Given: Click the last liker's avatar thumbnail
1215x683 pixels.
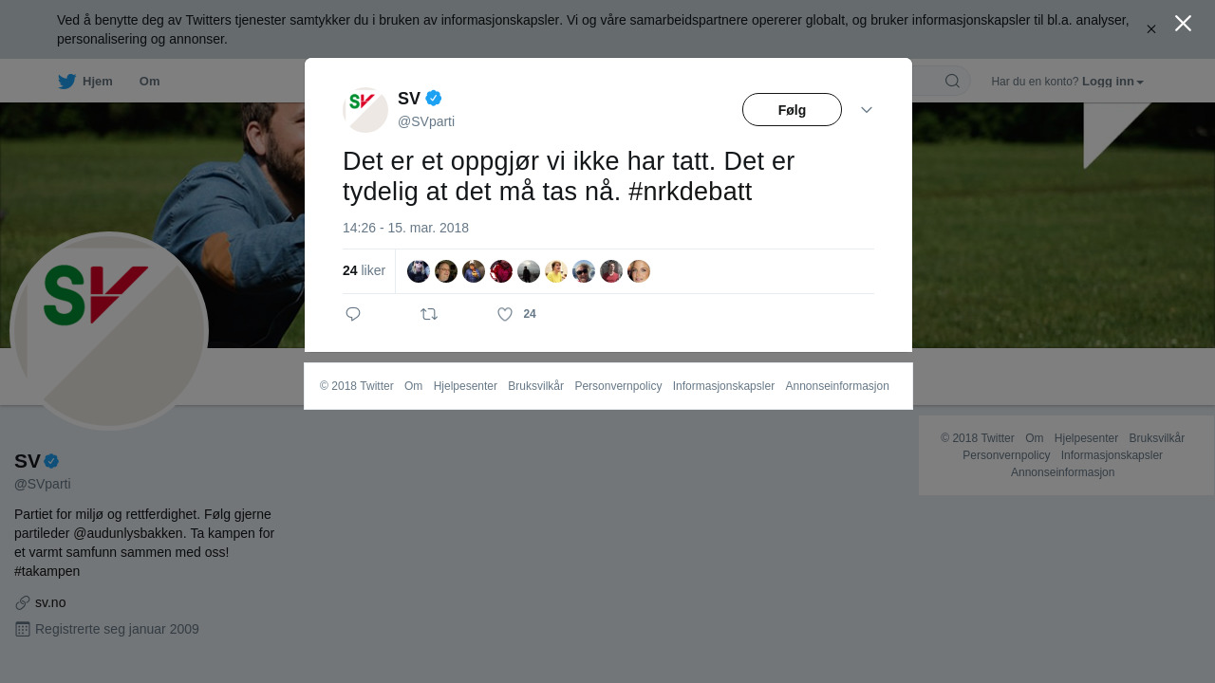Looking at the screenshot, I should (x=639, y=271).
